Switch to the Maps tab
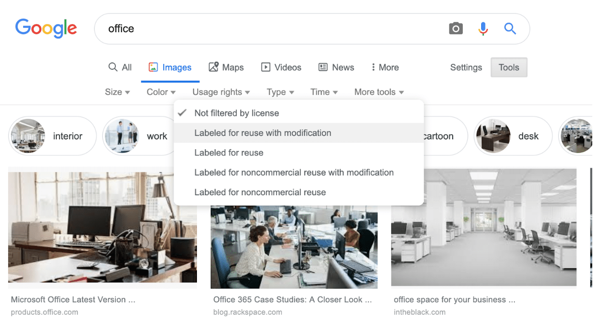 [226, 67]
